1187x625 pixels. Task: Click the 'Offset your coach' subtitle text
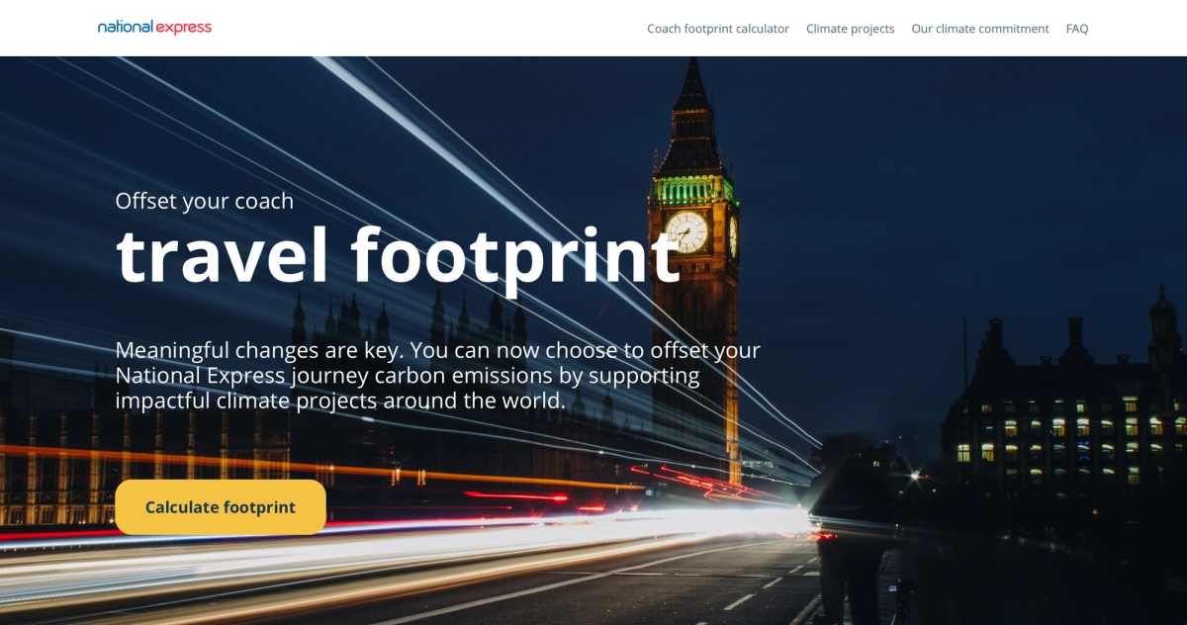(x=205, y=201)
